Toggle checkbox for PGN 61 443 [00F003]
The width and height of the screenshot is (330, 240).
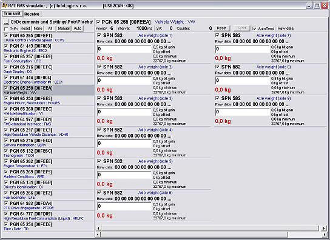pyautogui.click(x=6, y=46)
